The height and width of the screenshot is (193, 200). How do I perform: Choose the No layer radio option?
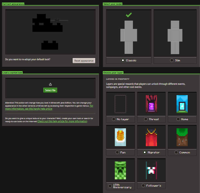pyautogui.click(x=113, y=119)
